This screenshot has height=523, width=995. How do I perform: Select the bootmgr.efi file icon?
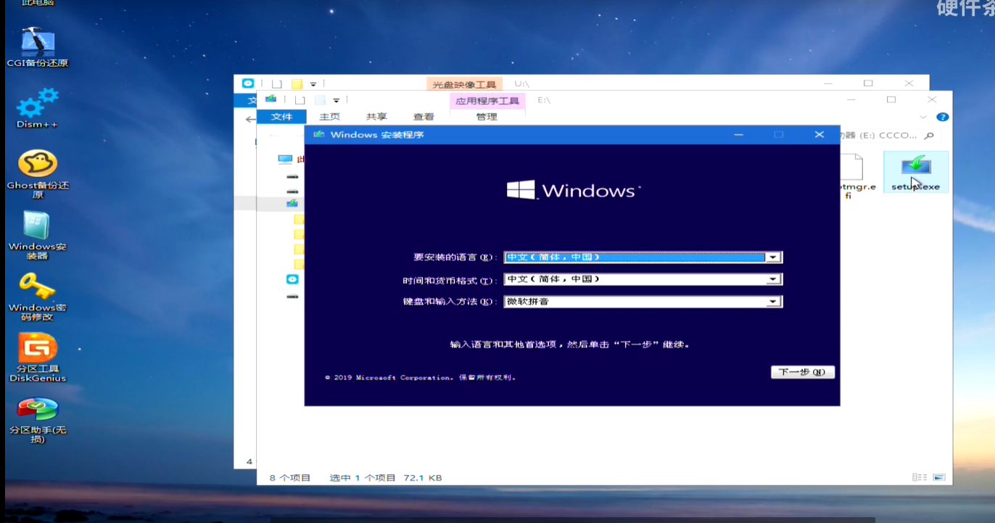point(851,176)
